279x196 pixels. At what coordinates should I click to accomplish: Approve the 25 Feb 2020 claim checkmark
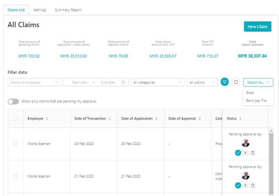point(238,153)
